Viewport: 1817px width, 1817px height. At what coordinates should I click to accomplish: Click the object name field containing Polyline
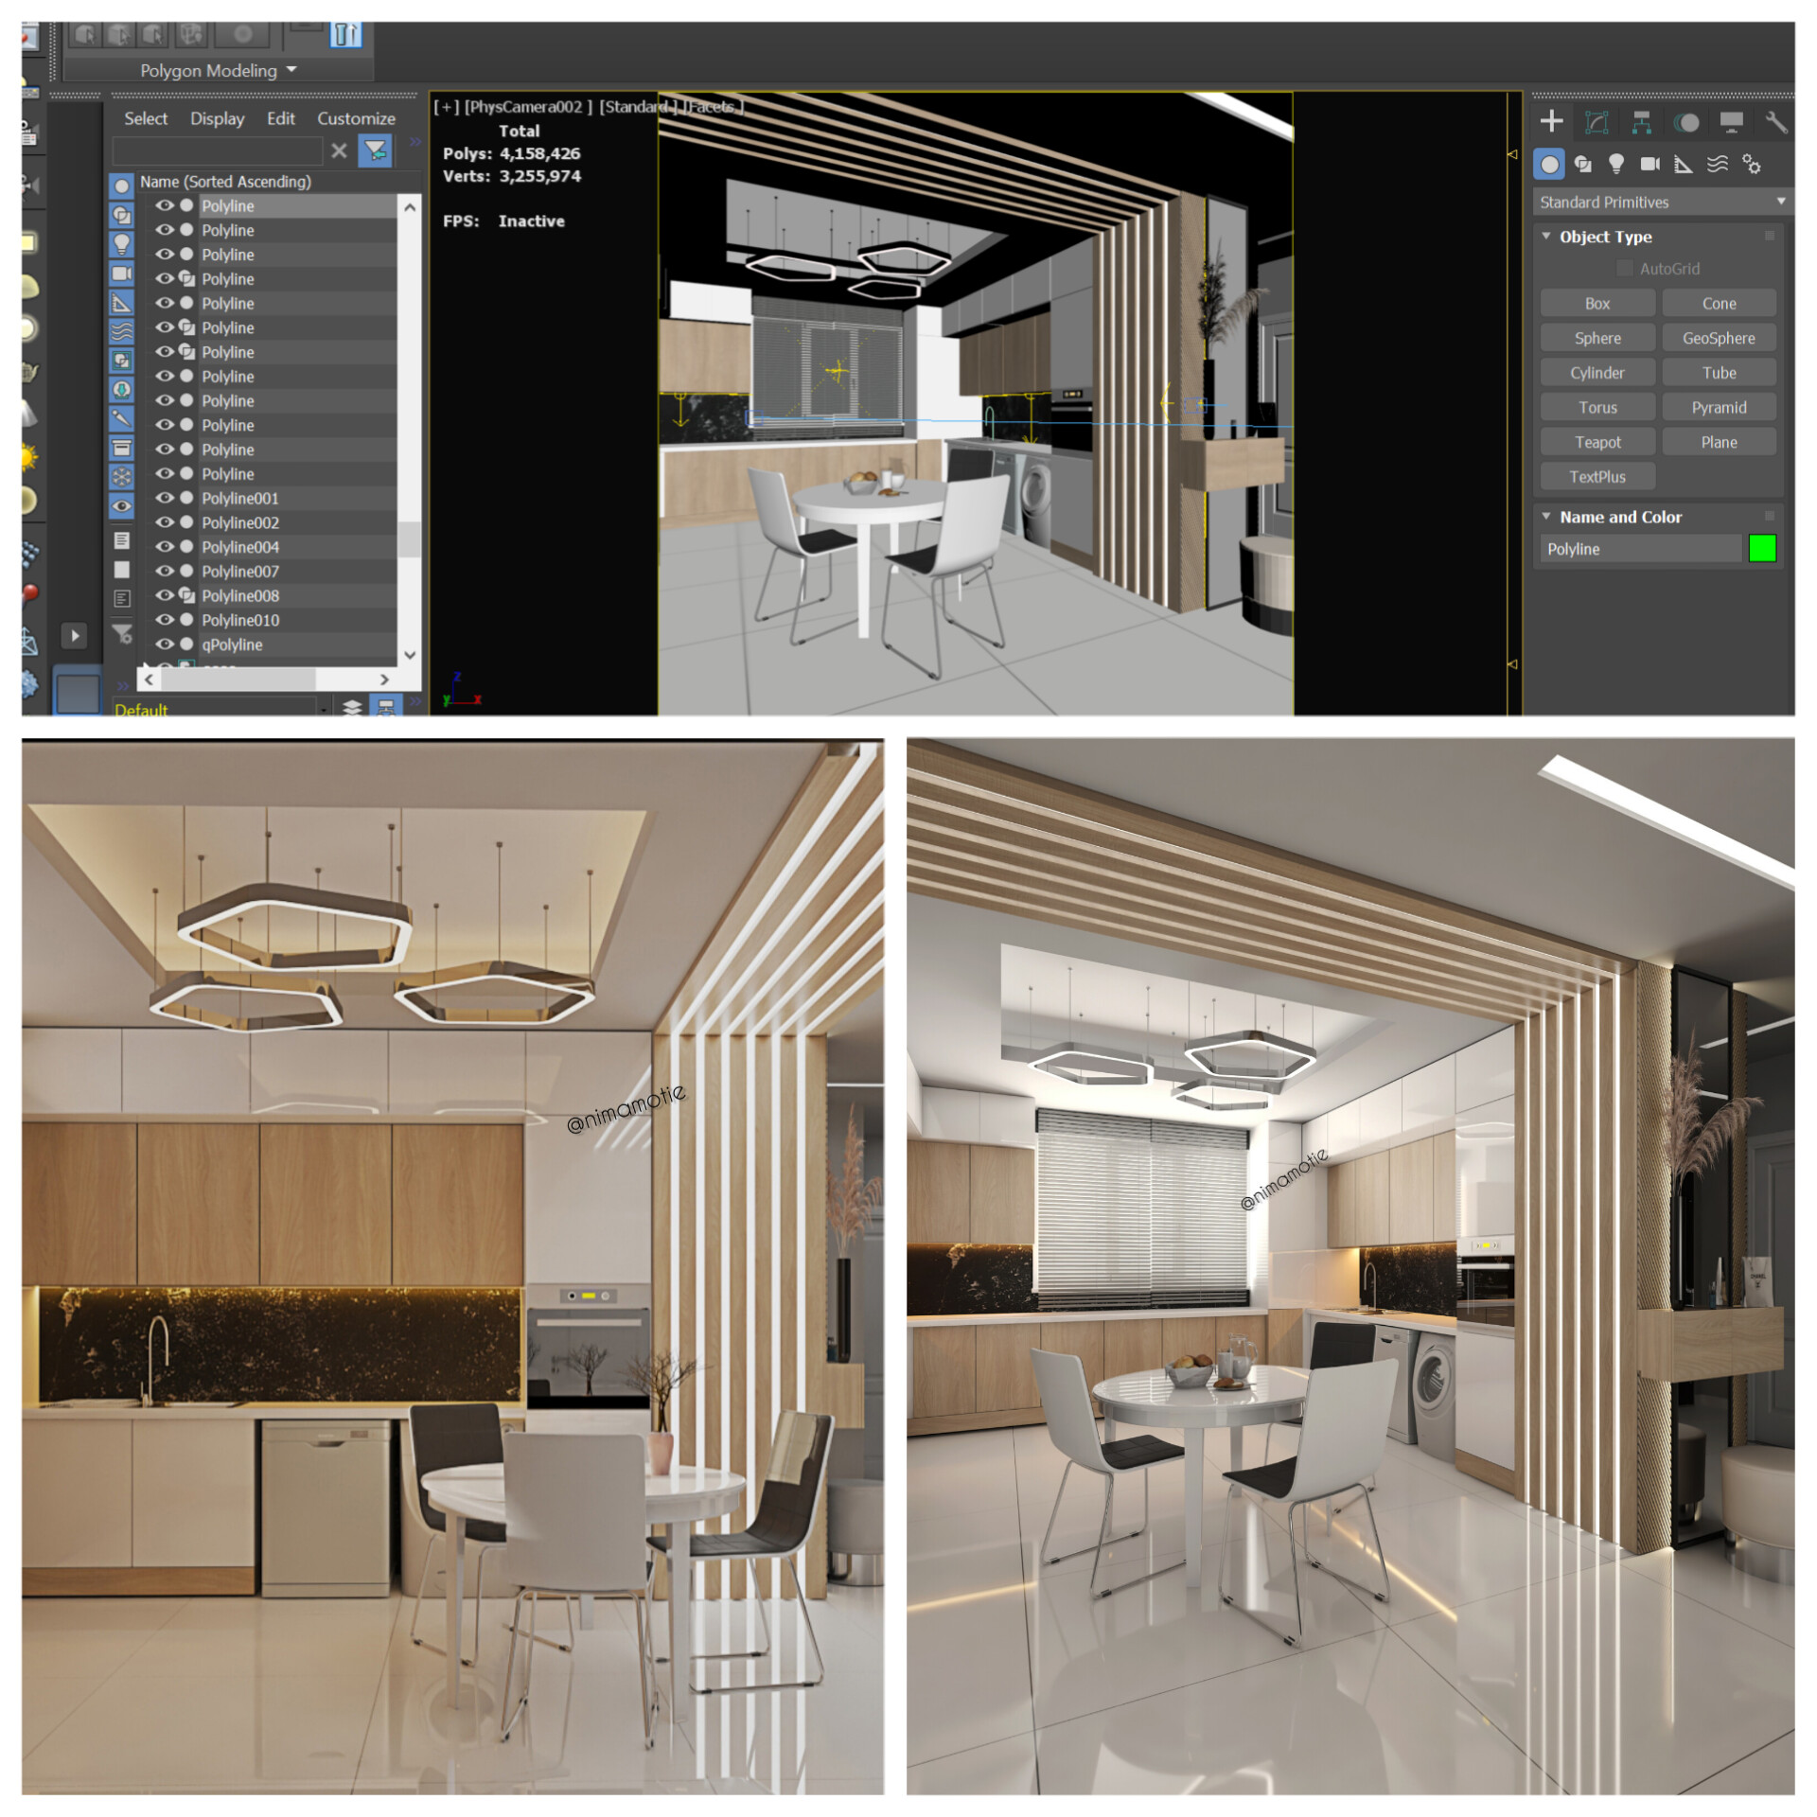pyautogui.click(x=1639, y=549)
